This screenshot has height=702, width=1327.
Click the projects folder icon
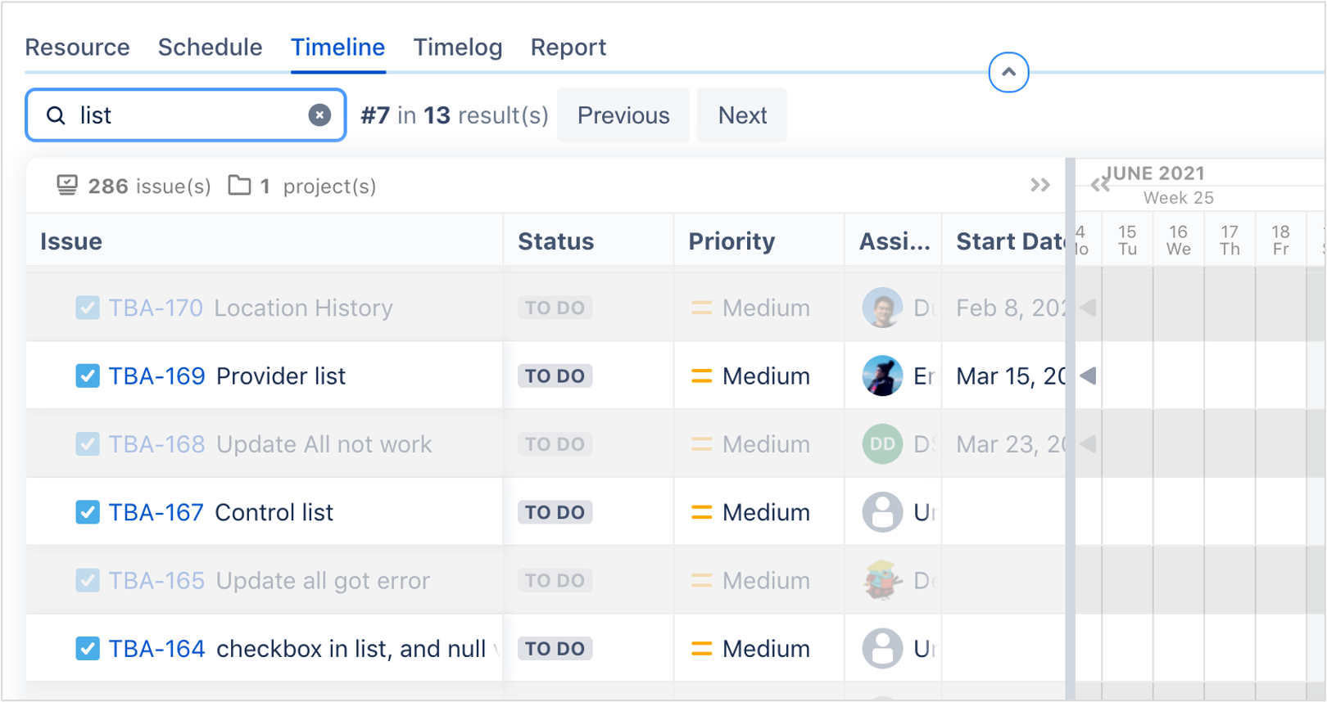(x=239, y=186)
